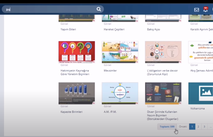Click the Görsel label under Mevsimler thumbnail
Image resolution: width=213 pixels, height=137 pixels.
click(x=108, y=65)
